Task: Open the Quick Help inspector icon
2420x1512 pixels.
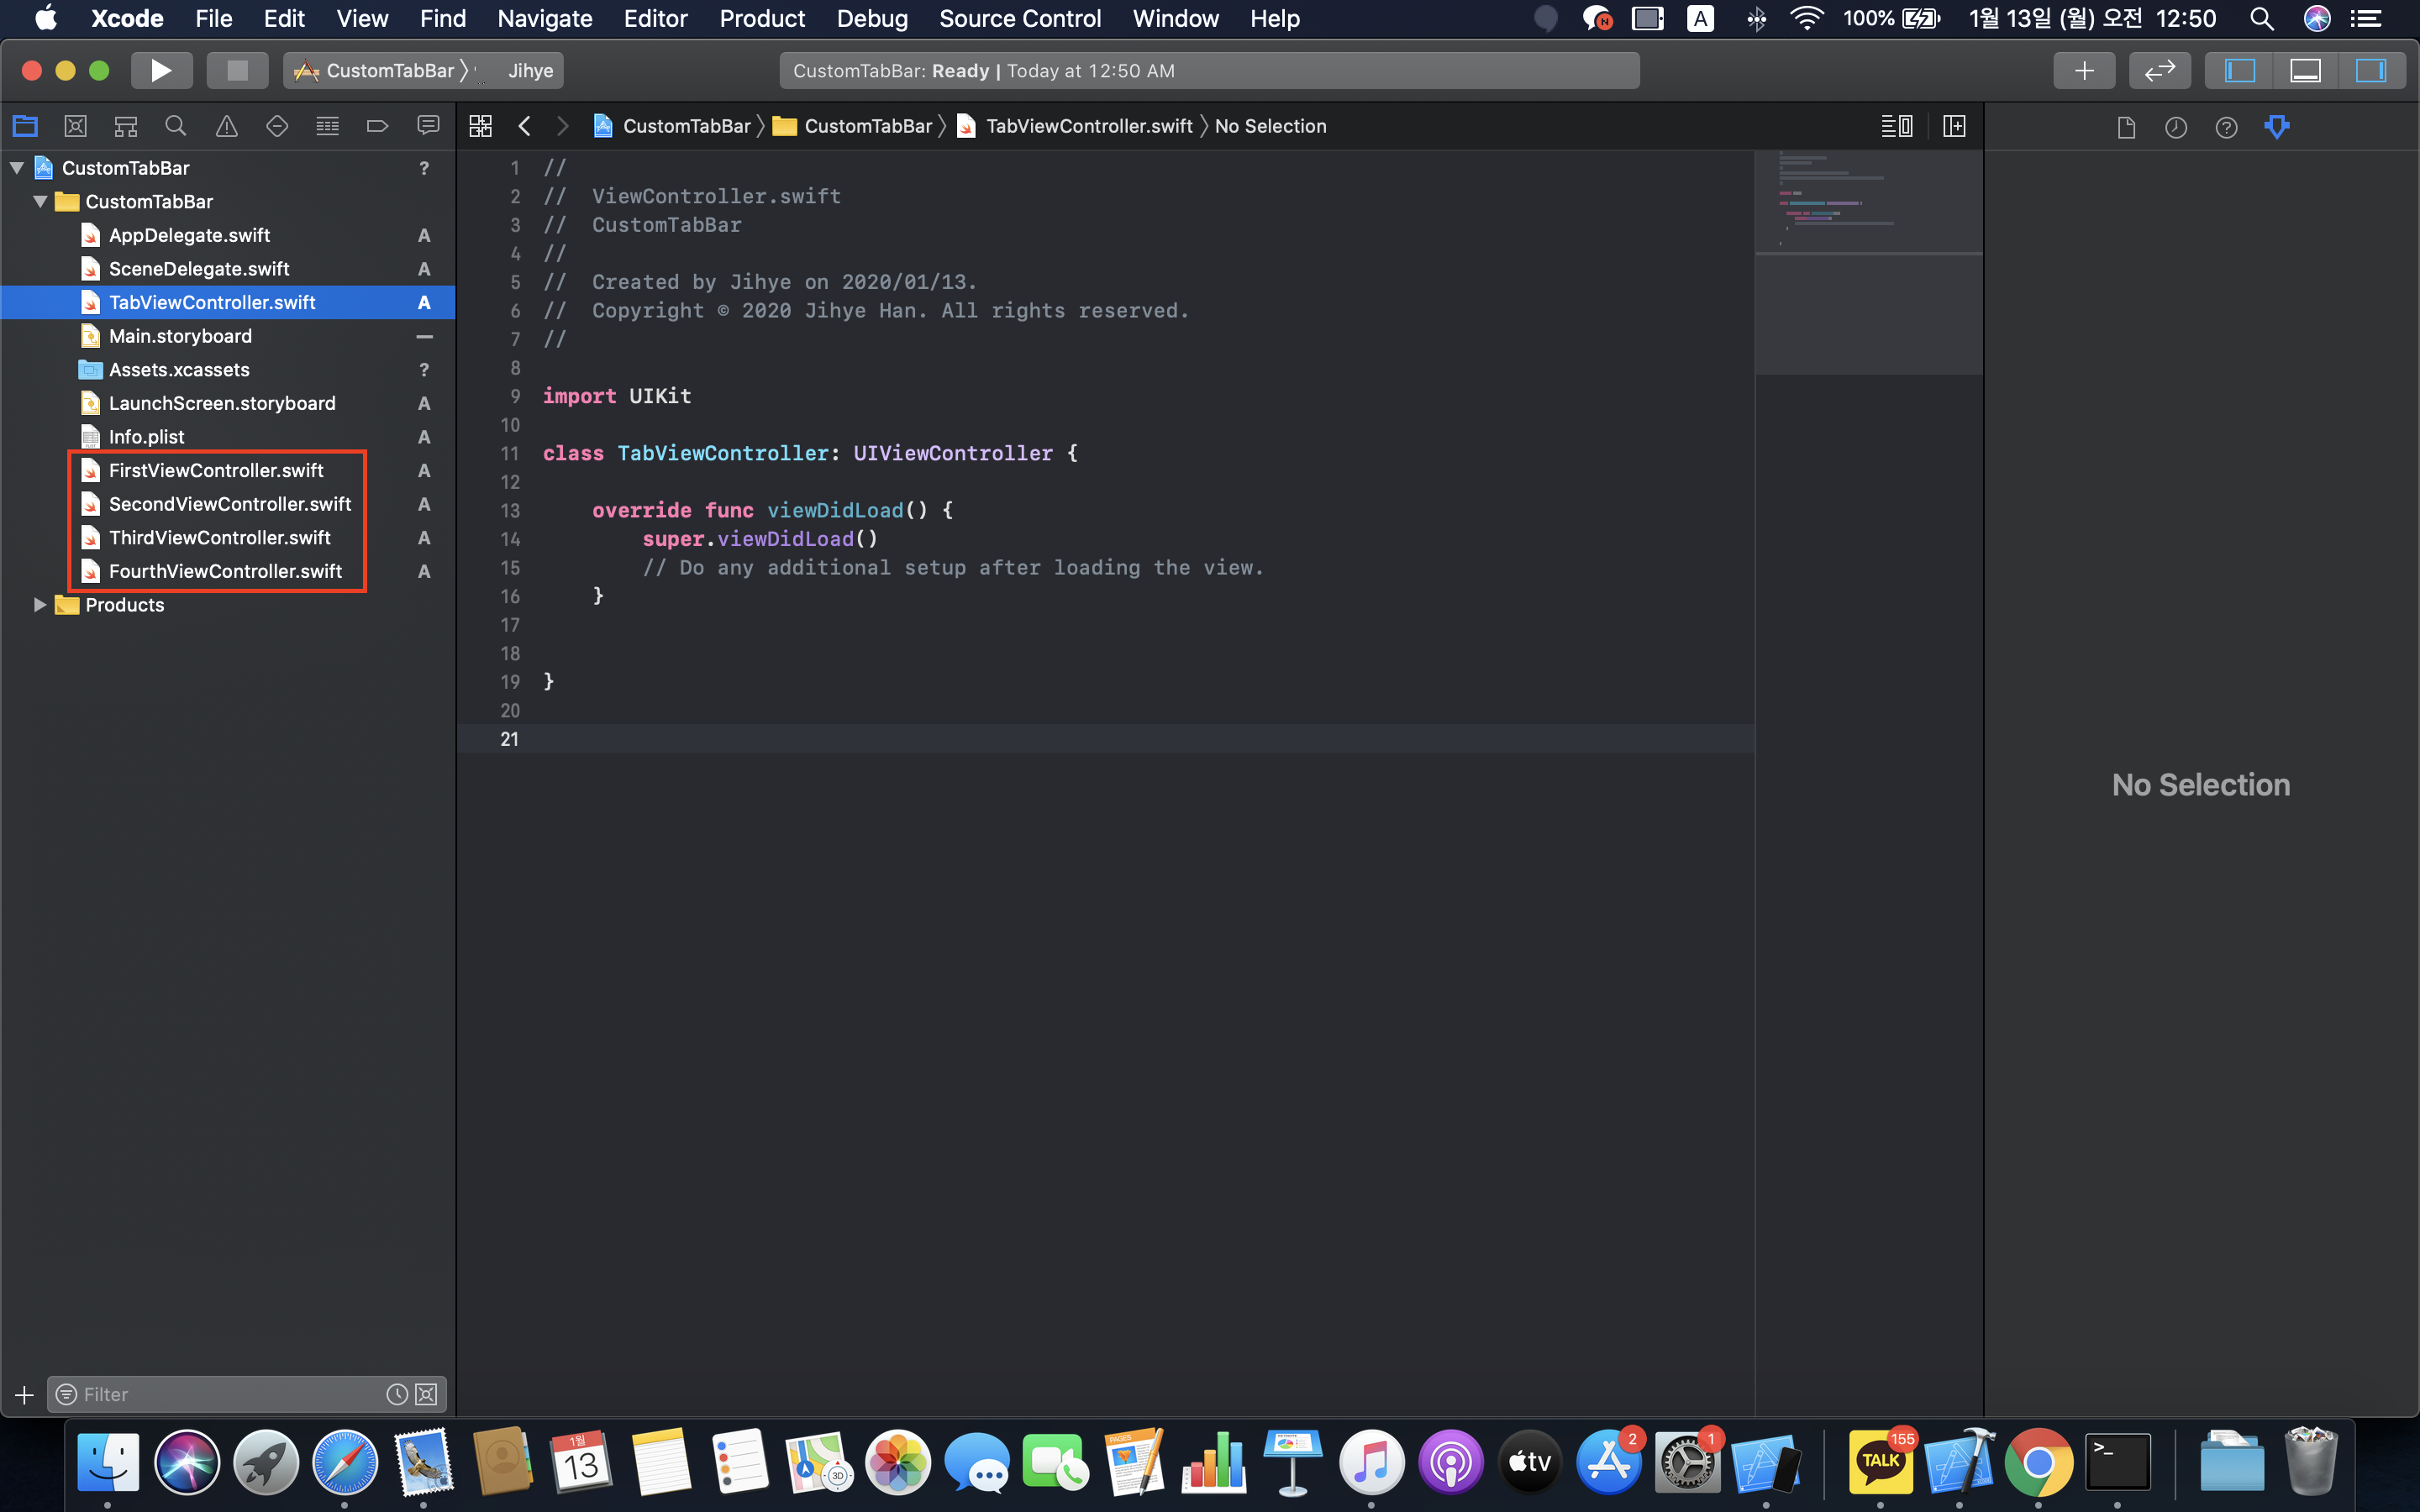Action: (2226, 127)
